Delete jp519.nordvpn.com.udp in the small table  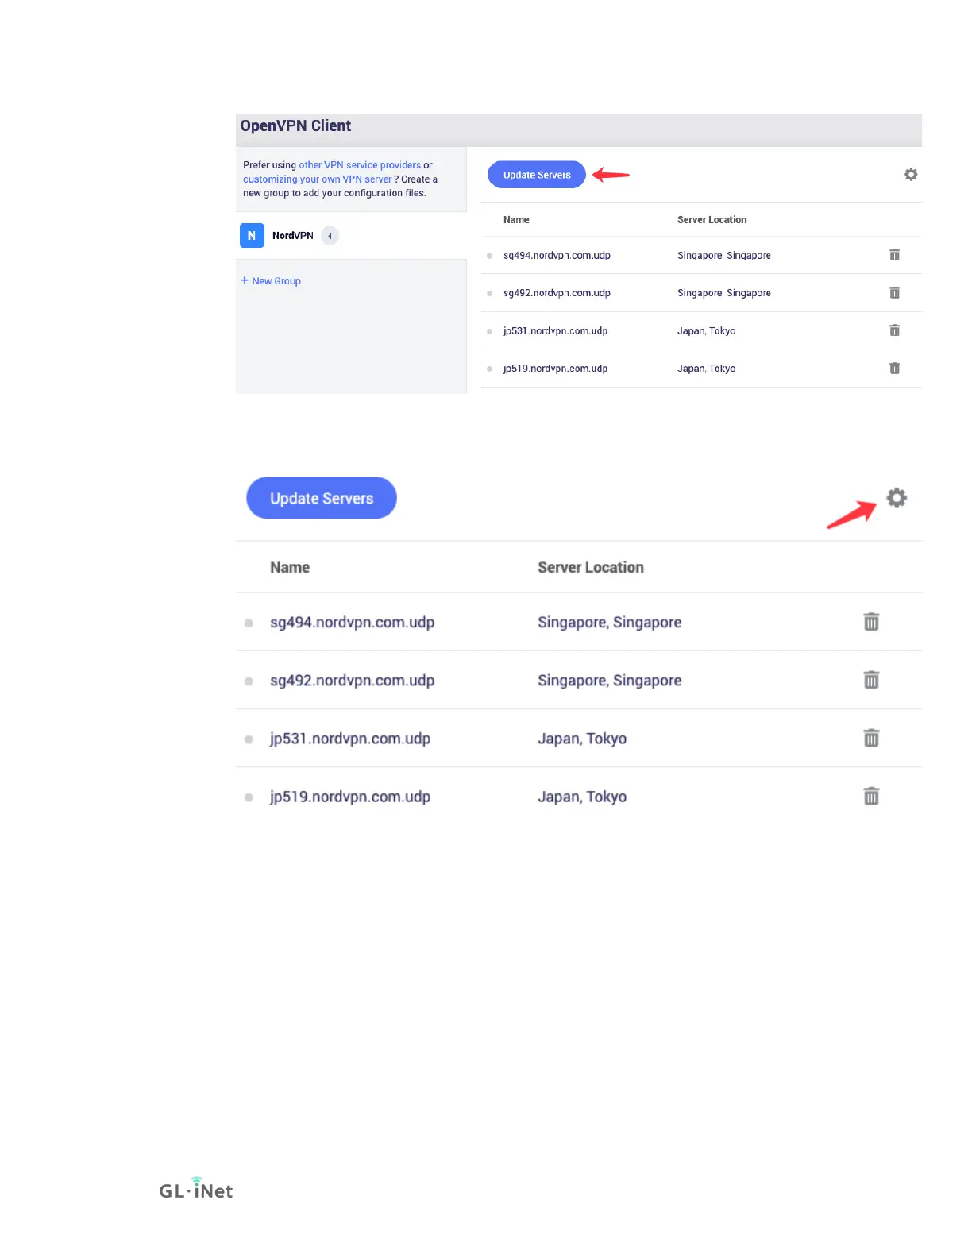(x=895, y=368)
